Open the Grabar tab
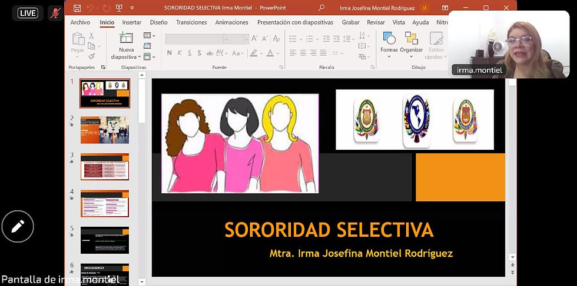 (351, 22)
